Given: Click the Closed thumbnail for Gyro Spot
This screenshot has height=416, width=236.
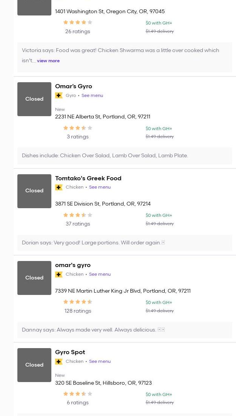Looking at the screenshot, I should pyautogui.click(x=34, y=365).
